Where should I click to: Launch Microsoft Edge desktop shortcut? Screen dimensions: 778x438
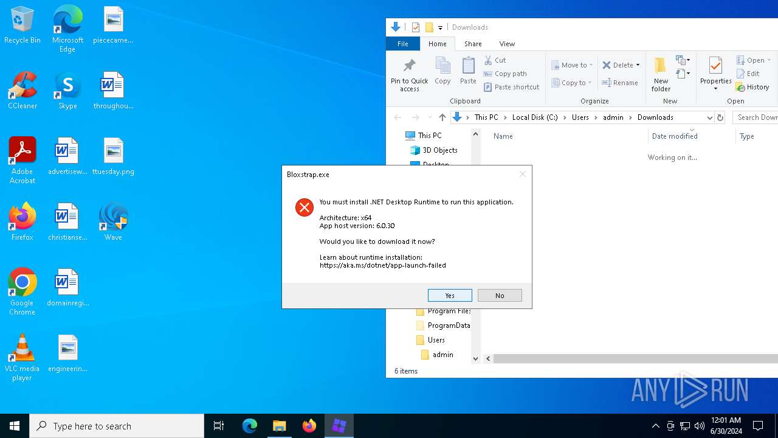coord(67,29)
